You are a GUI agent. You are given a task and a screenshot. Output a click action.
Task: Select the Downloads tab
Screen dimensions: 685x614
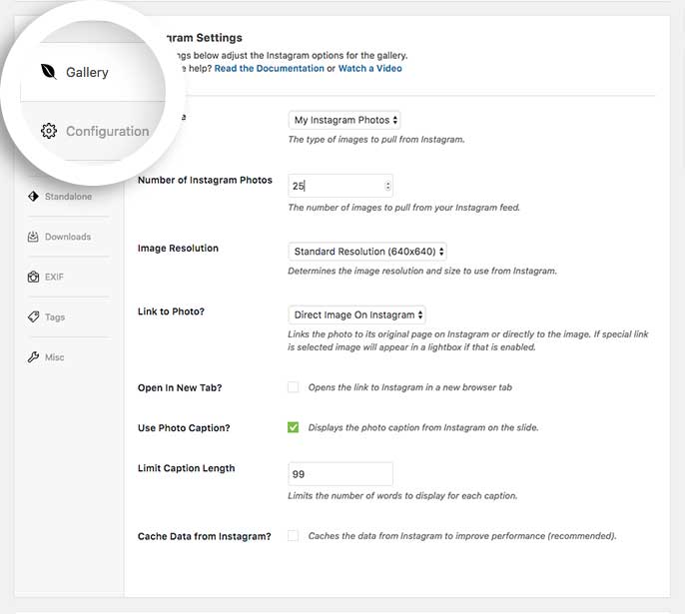tap(68, 237)
